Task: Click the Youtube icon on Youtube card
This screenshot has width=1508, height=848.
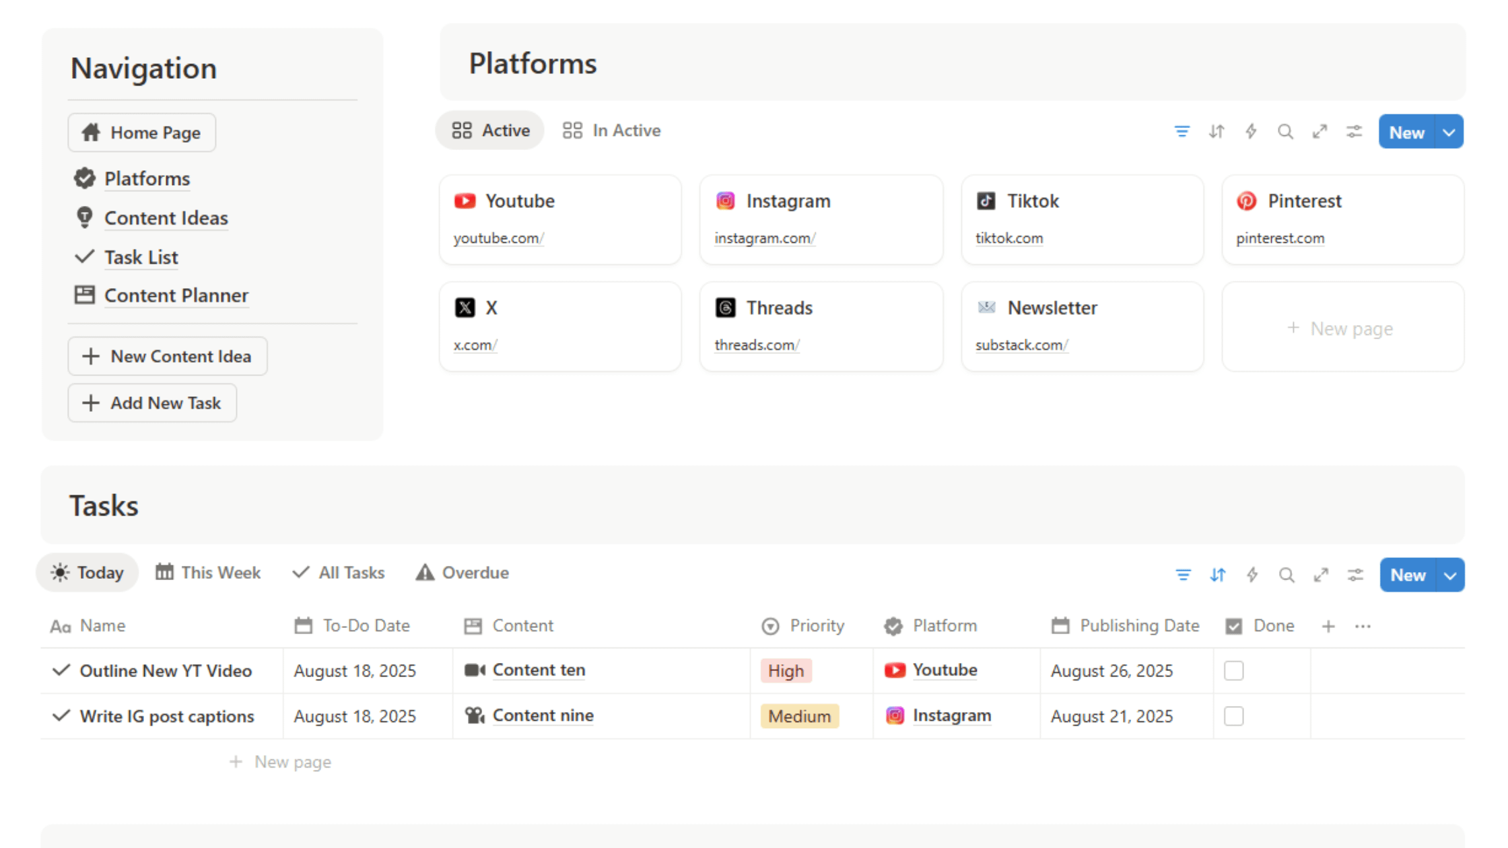Action: click(465, 201)
